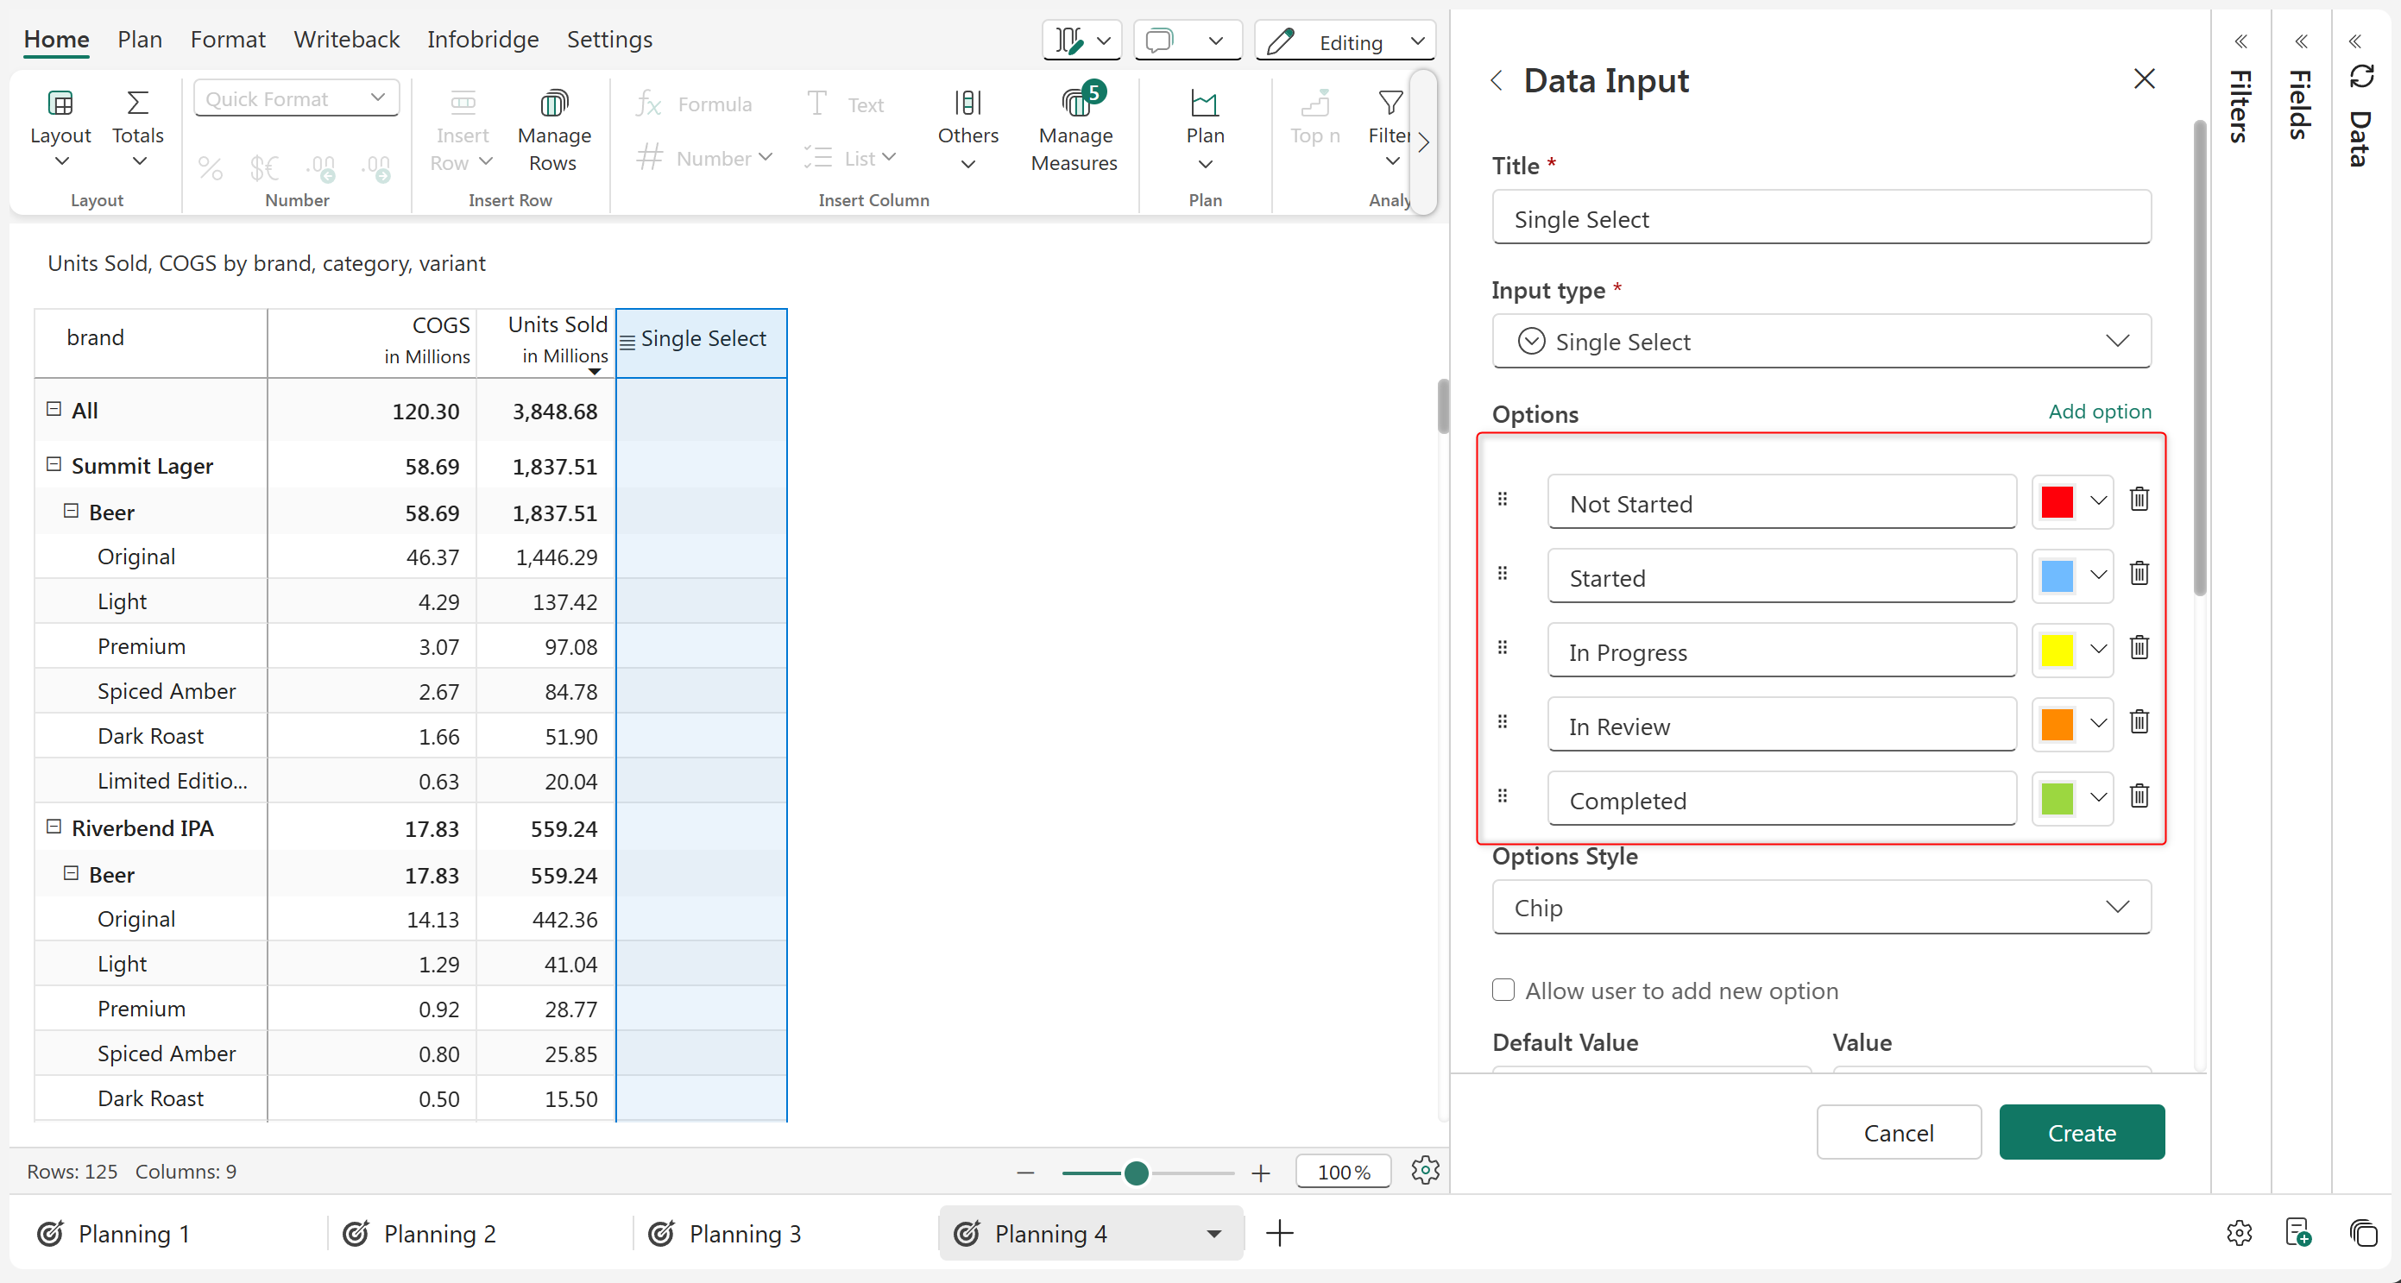Viewport: 2401px width, 1283px height.
Task: Click the Layout icon in ribbon
Action: 60,104
